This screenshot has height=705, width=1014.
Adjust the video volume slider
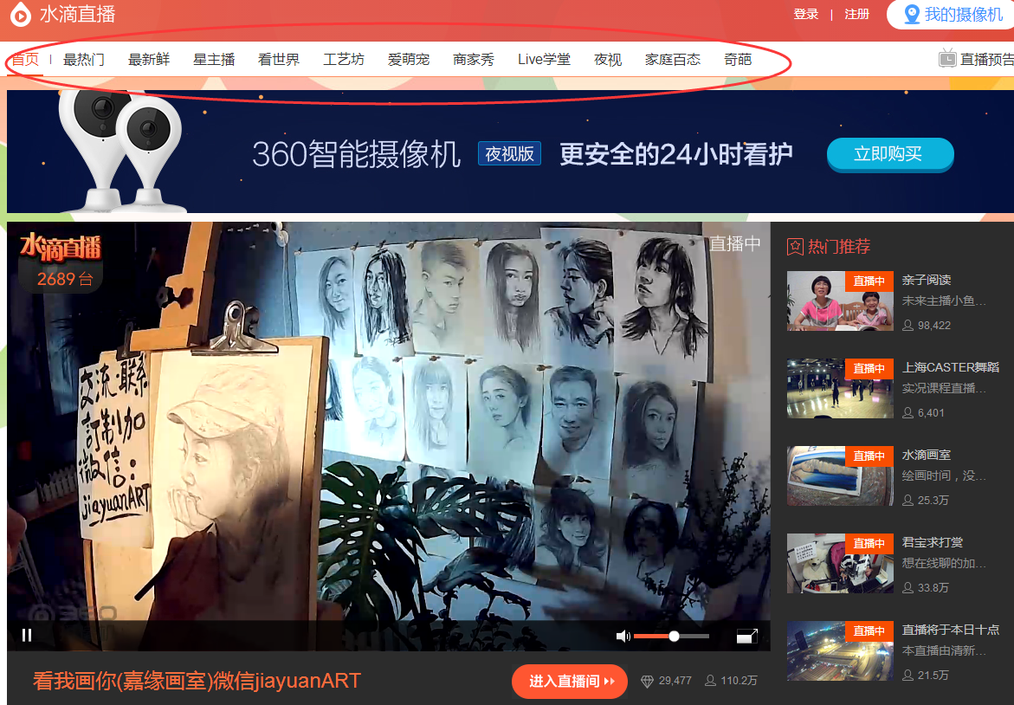671,637
